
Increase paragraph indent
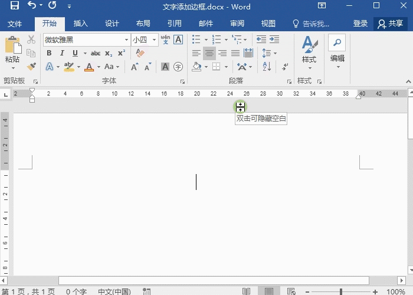[274, 40]
